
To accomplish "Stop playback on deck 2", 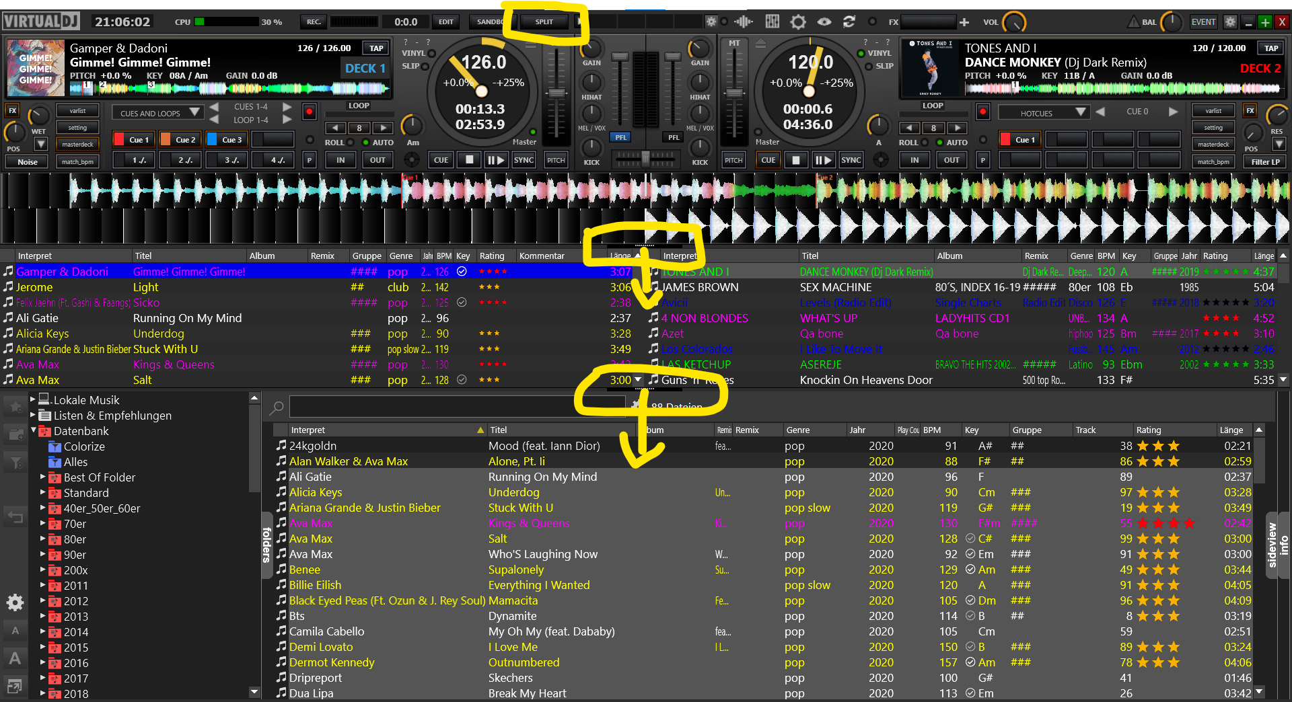I will point(796,160).
